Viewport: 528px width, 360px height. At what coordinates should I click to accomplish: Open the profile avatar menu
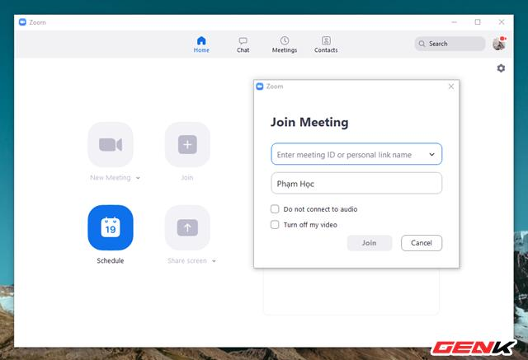coord(498,44)
